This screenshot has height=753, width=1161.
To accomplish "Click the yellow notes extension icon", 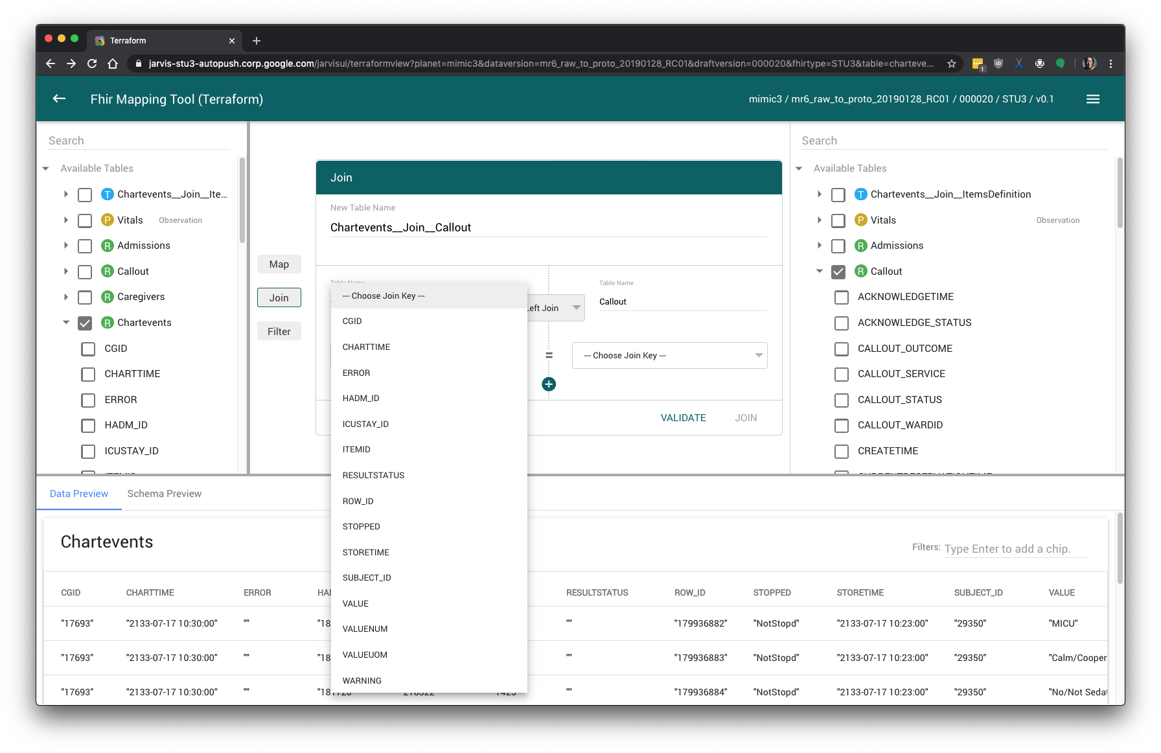I will coord(978,64).
